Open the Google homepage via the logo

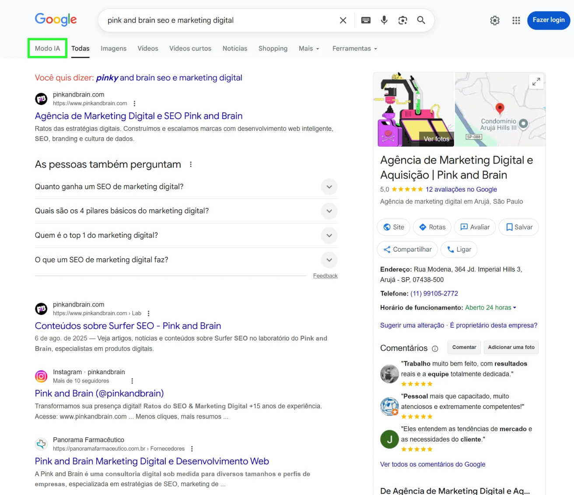pyautogui.click(x=56, y=19)
